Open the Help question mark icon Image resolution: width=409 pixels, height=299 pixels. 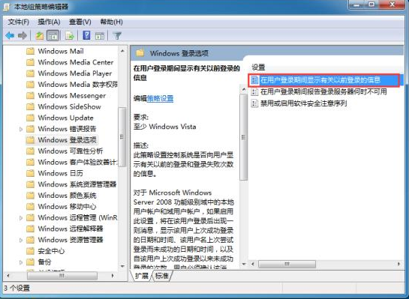[86, 35]
